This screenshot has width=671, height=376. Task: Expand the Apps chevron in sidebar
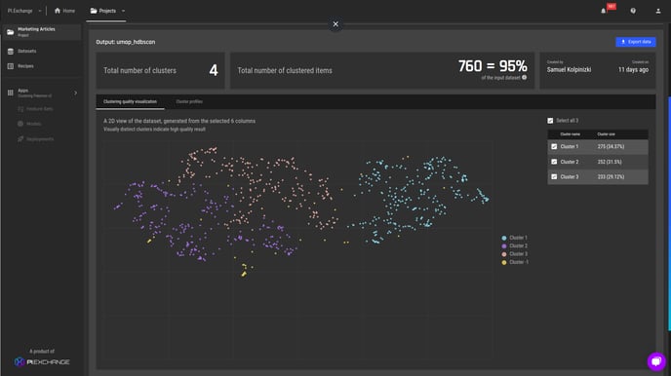click(76, 93)
